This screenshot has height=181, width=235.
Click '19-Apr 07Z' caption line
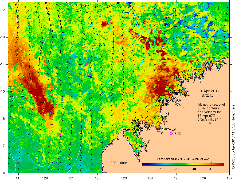[x=206, y=116]
